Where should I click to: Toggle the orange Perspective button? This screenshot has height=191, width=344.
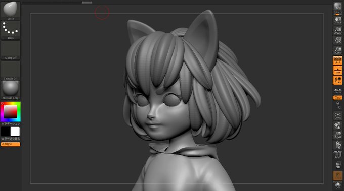tap(338, 60)
